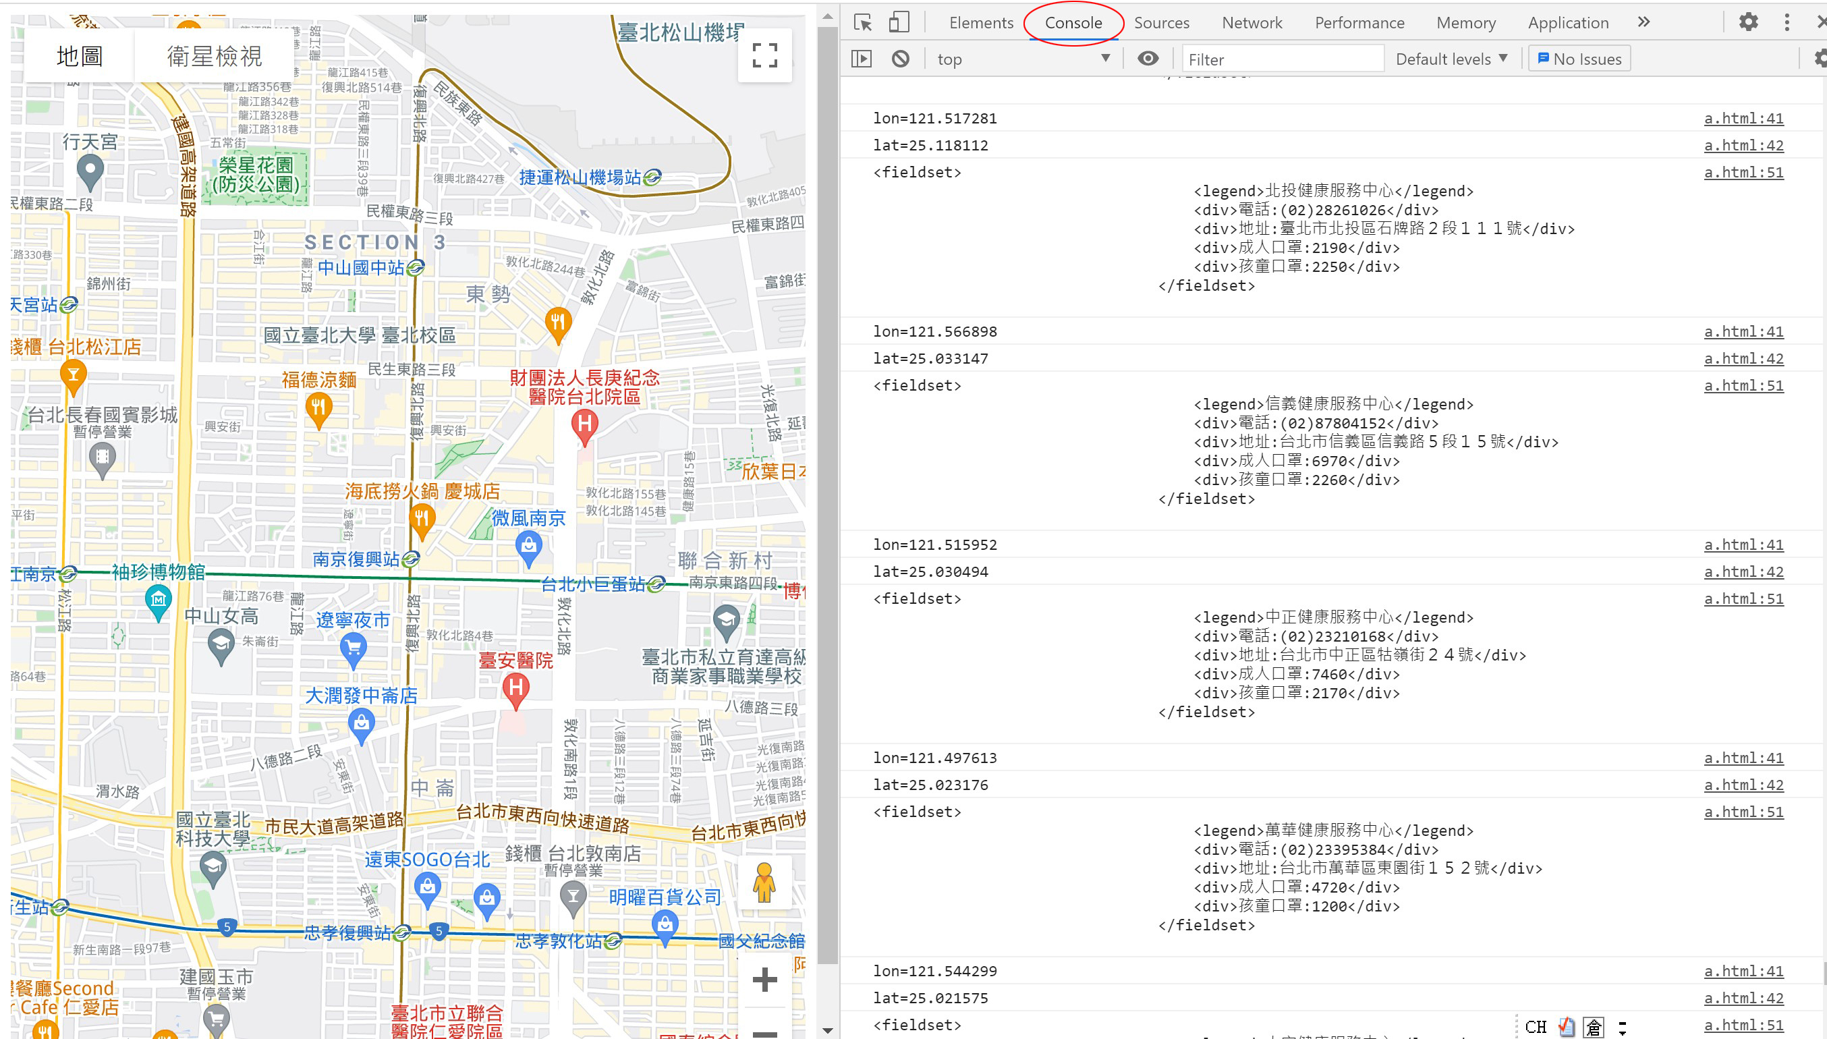1827x1039 pixels.
Task: Click the 遠東SOGO台北 shopping marker
Action: [x=427, y=891]
